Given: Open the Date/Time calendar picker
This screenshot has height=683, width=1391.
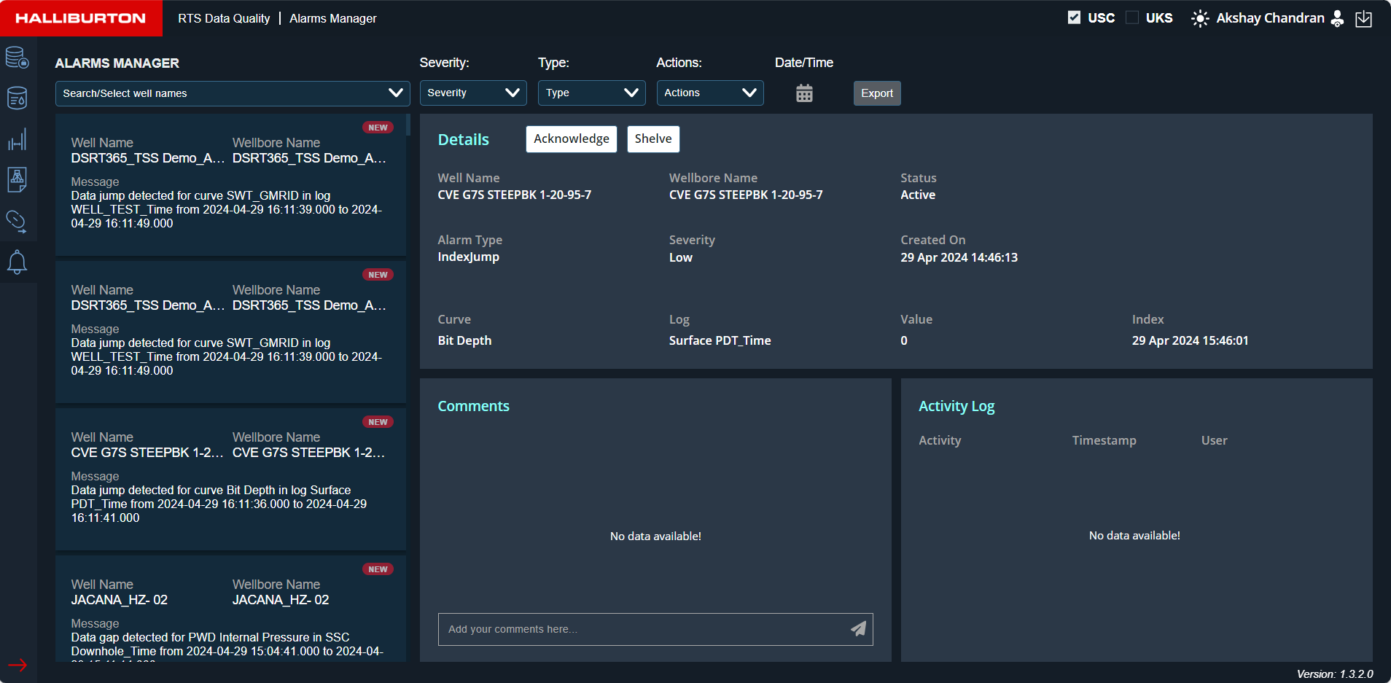Looking at the screenshot, I should [x=804, y=93].
